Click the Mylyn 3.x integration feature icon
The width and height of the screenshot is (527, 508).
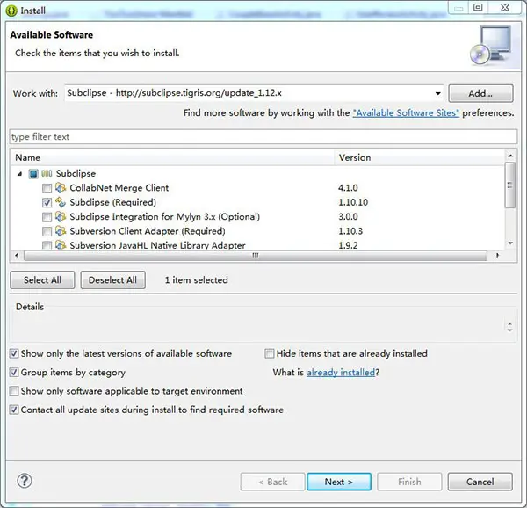point(61,216)
